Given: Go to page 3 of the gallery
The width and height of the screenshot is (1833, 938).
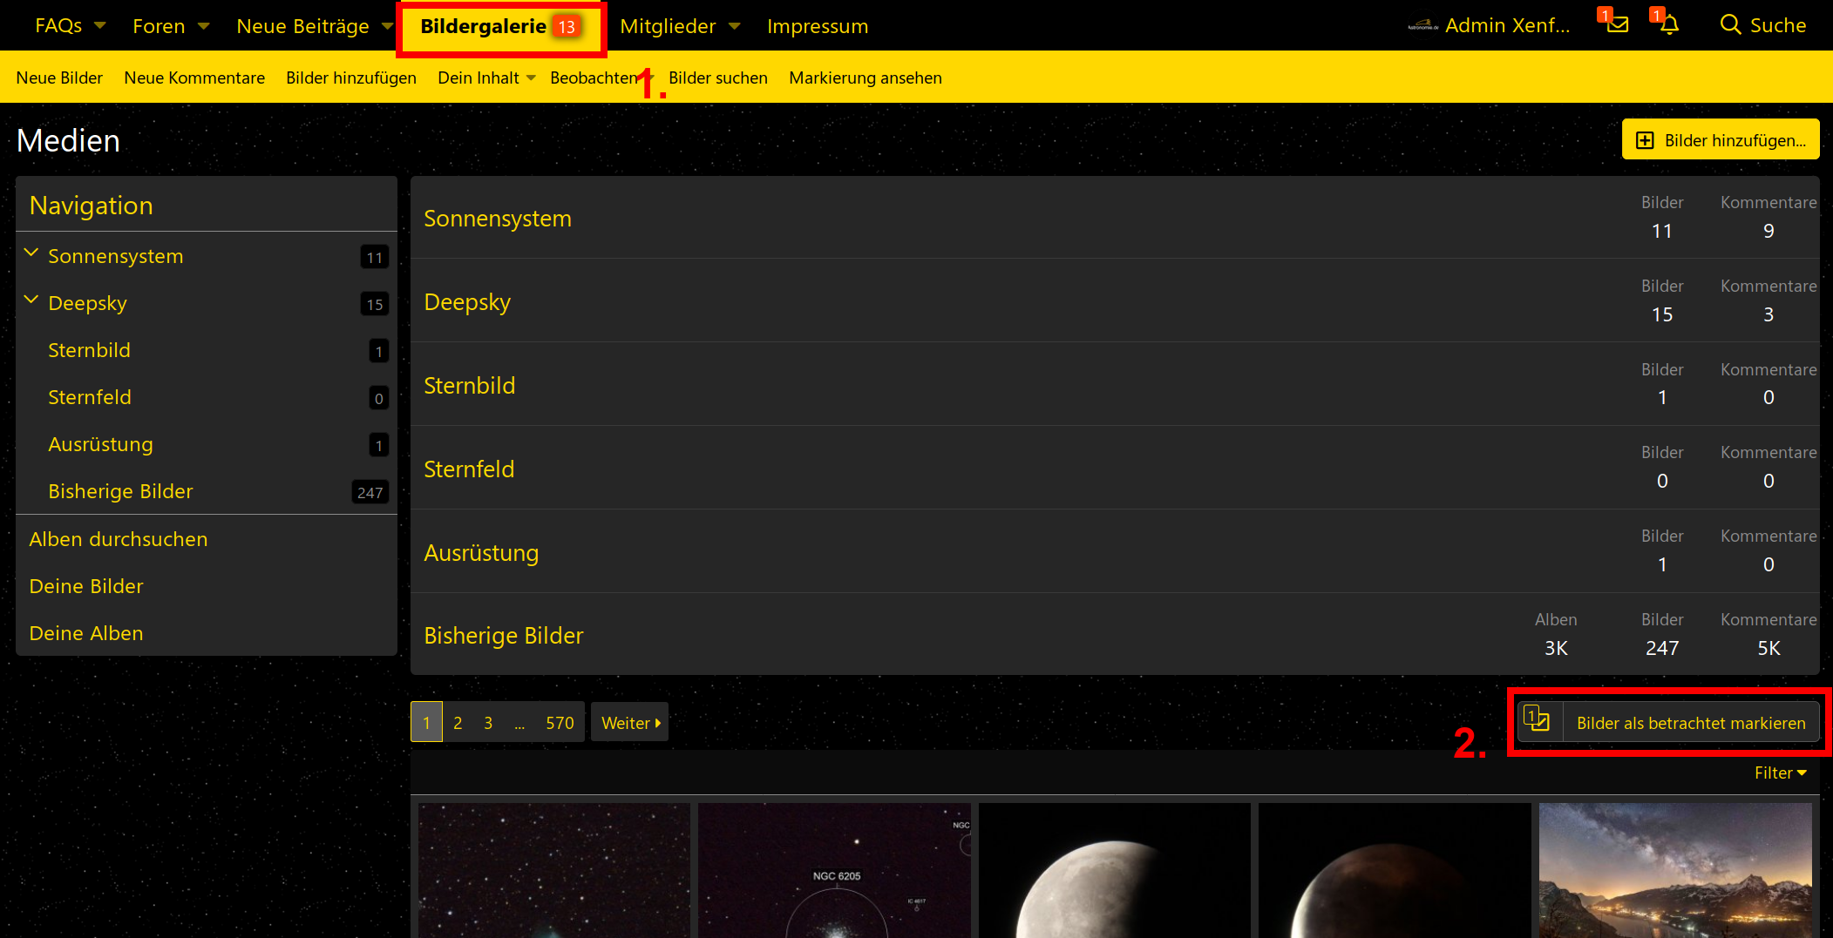Looking at the screenshot, I should (x=488, y=722).
